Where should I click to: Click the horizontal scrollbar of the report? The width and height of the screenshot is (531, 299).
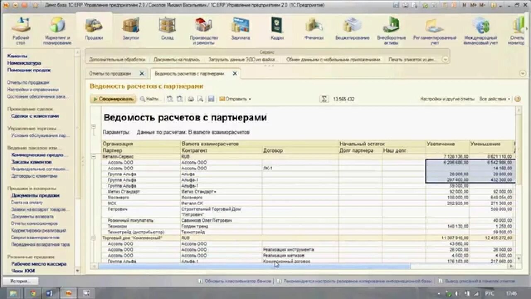[254, 266]
